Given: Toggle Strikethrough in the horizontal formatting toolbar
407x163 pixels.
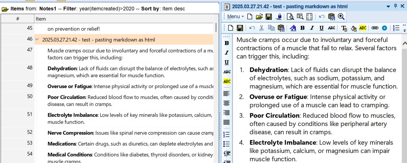Looking at the screenshot, I should (x=331, y=28).
